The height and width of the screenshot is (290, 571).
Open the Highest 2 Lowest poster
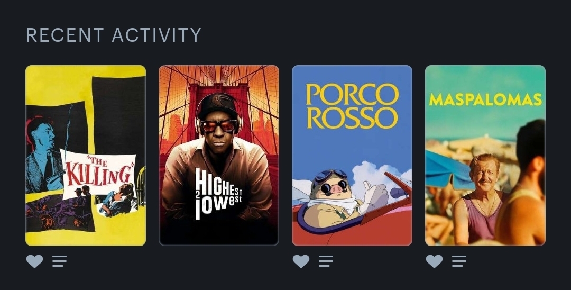219,156
